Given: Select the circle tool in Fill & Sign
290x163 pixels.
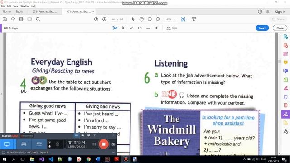Looking at the screenshot, I should coord(140,28).
